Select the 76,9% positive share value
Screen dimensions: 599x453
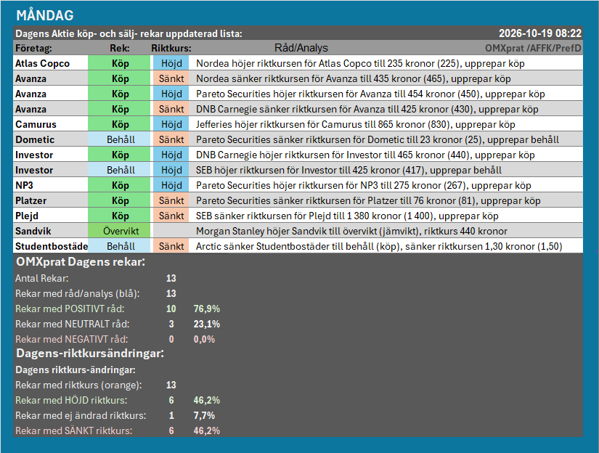(x=207, y=309)
